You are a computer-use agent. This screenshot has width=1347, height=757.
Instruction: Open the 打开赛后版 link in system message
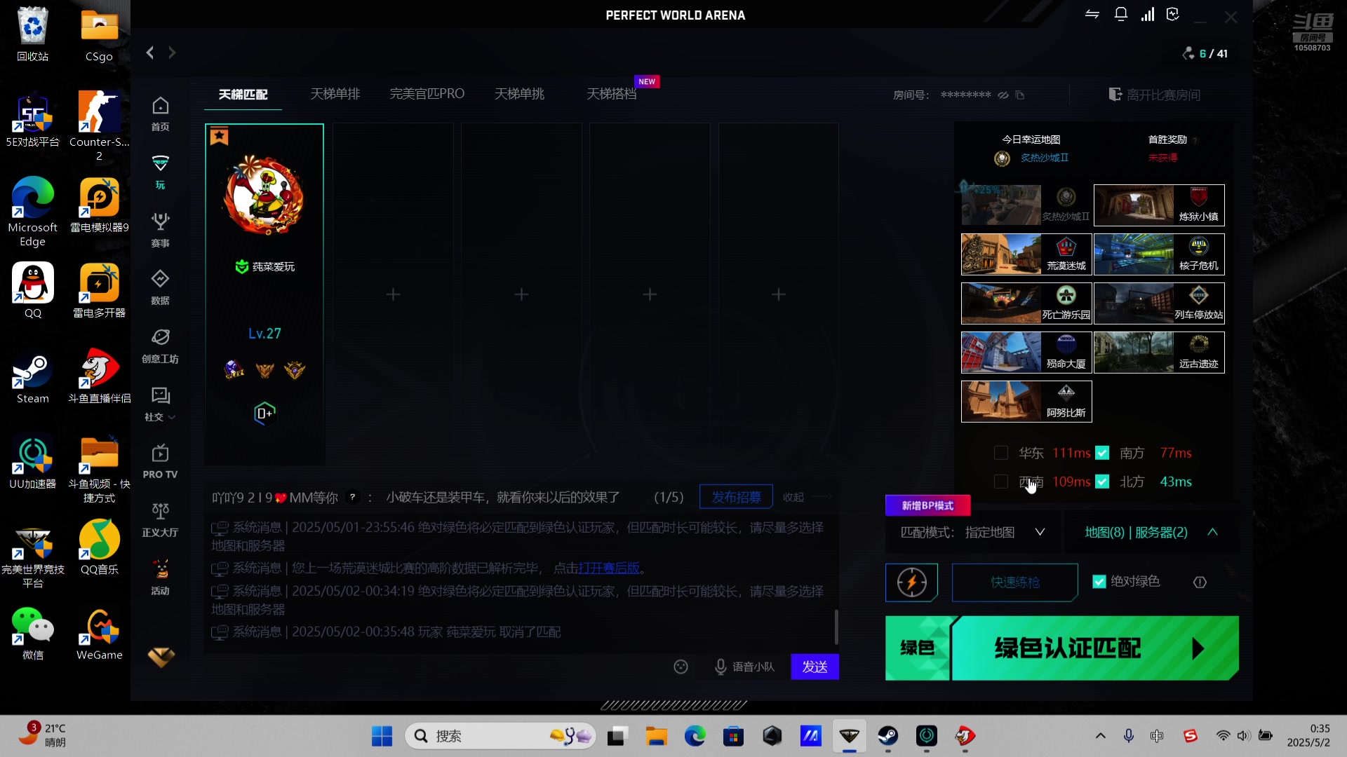tap(609, 568)
